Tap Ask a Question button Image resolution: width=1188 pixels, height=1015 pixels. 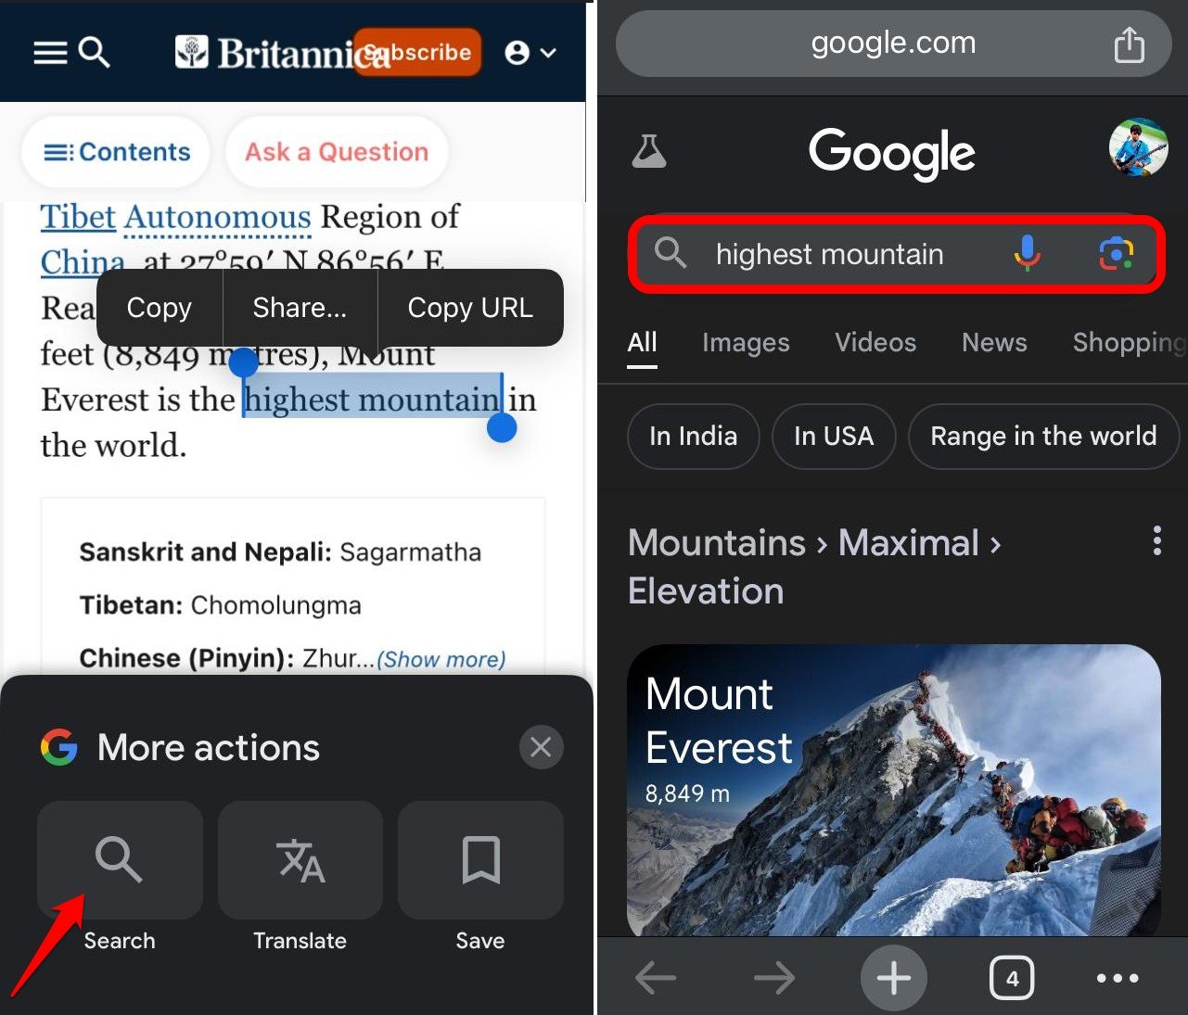point(337,152)
